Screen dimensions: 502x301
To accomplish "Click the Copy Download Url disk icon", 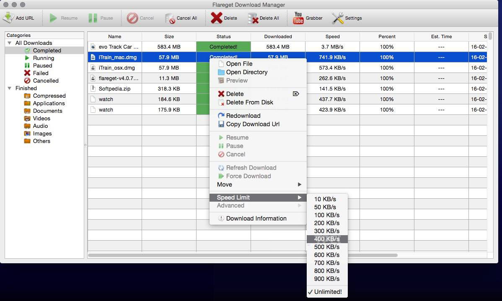I will point(221,124).
